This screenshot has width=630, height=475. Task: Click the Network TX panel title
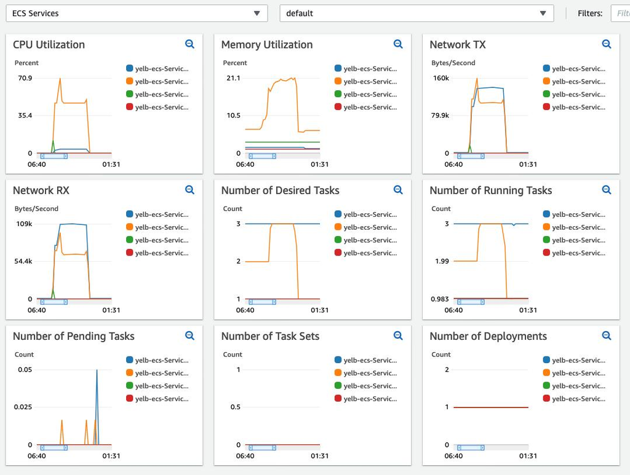click(458, 44)
